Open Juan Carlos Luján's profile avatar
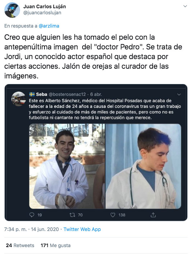192x255 pixels. pos(12,10)
